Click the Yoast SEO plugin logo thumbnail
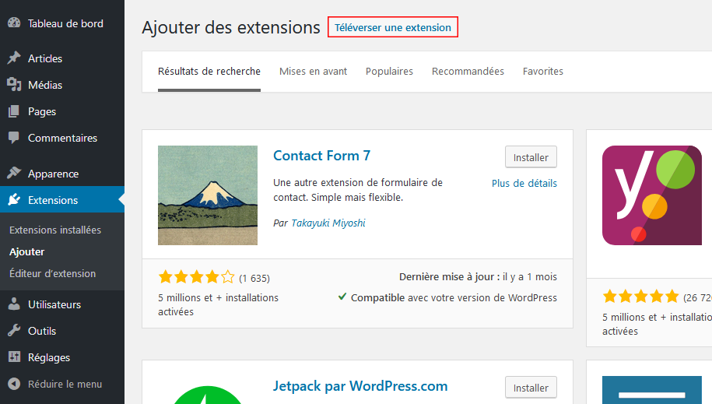Screen dimensions: 712x404 (651, 195)
